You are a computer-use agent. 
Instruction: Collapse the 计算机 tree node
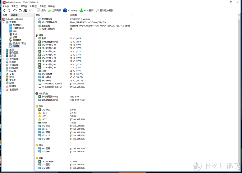pos(4,22)
